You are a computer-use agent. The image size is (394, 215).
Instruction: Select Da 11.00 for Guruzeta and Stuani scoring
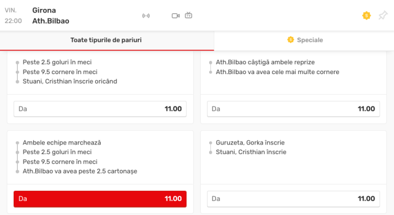293,199
